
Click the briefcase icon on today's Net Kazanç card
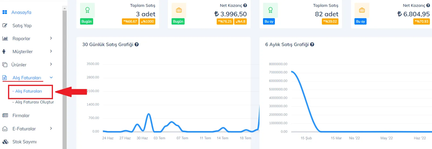point(179,10)
